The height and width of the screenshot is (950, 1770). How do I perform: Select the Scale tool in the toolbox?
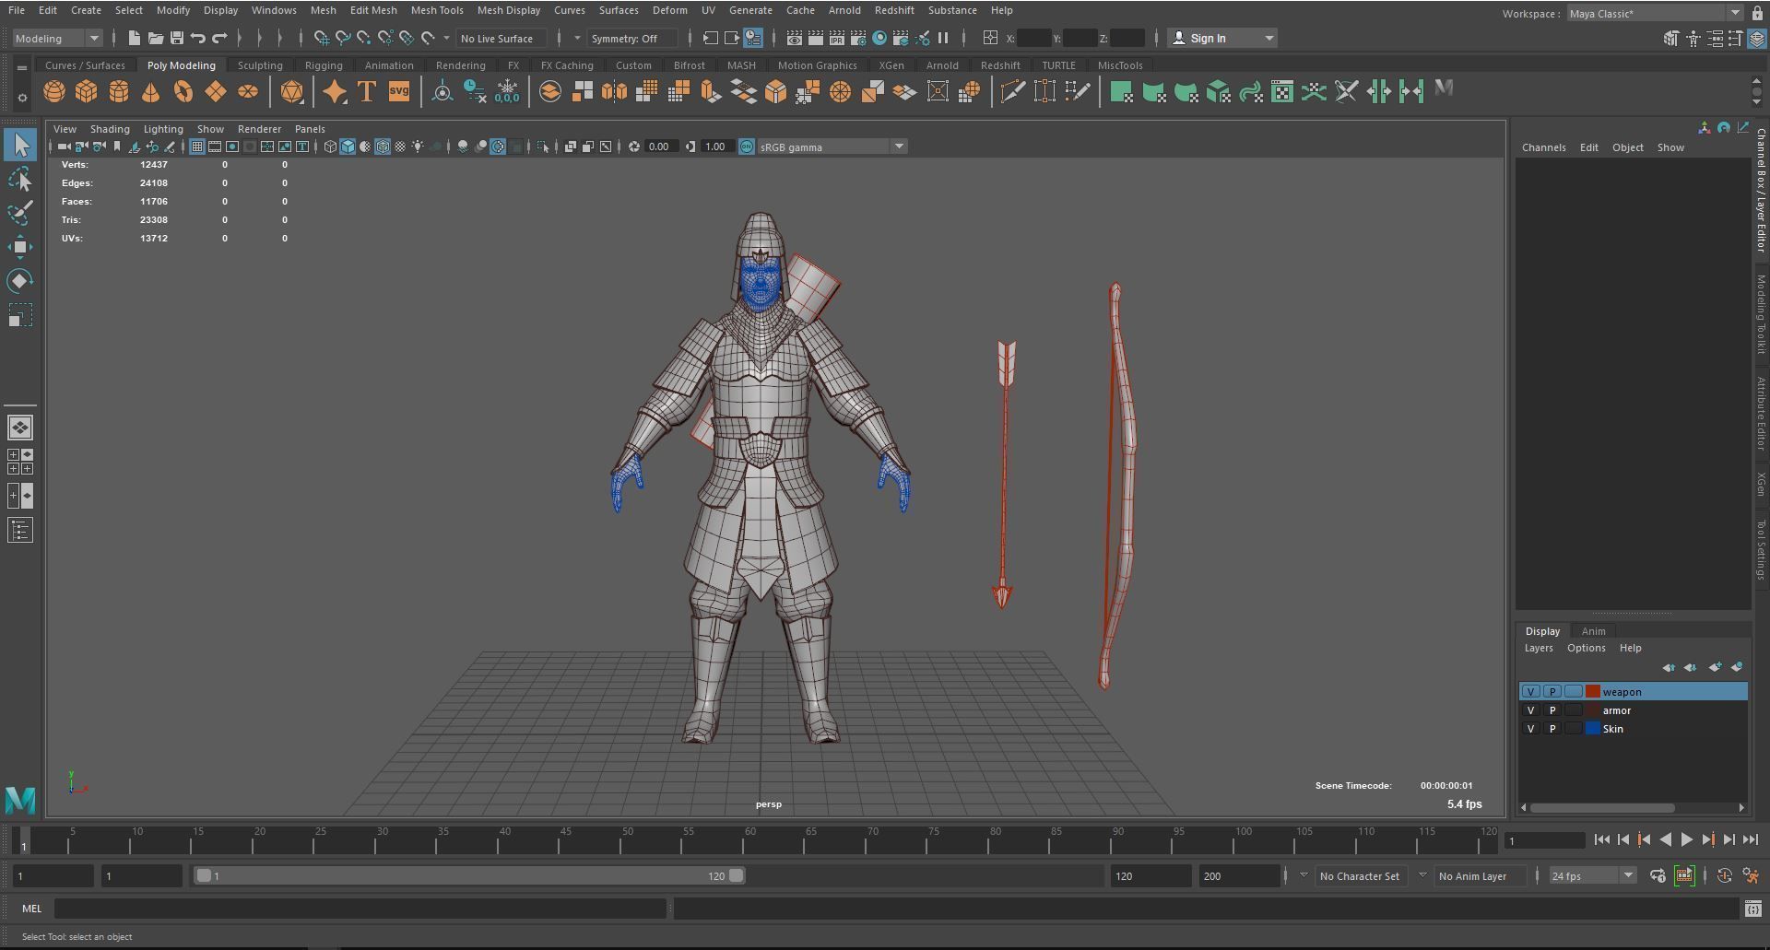[20, 315]
